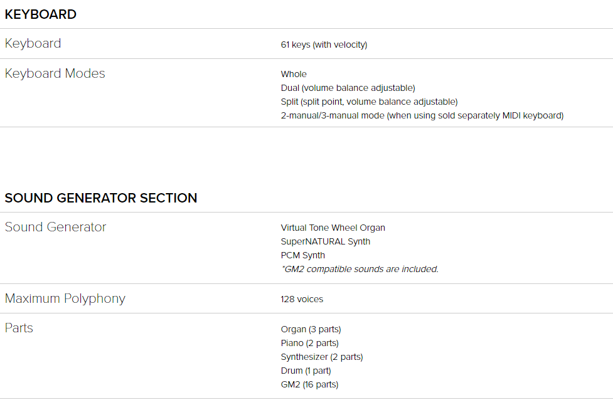Click the 'Split (split point' mode line
The width and height of the screenshot is (613, 400).
[369, 102]
